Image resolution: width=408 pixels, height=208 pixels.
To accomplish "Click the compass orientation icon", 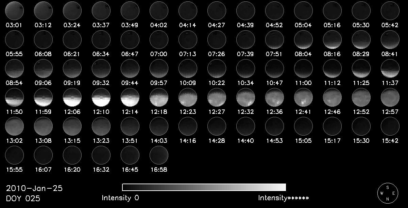I will (388, 193).
